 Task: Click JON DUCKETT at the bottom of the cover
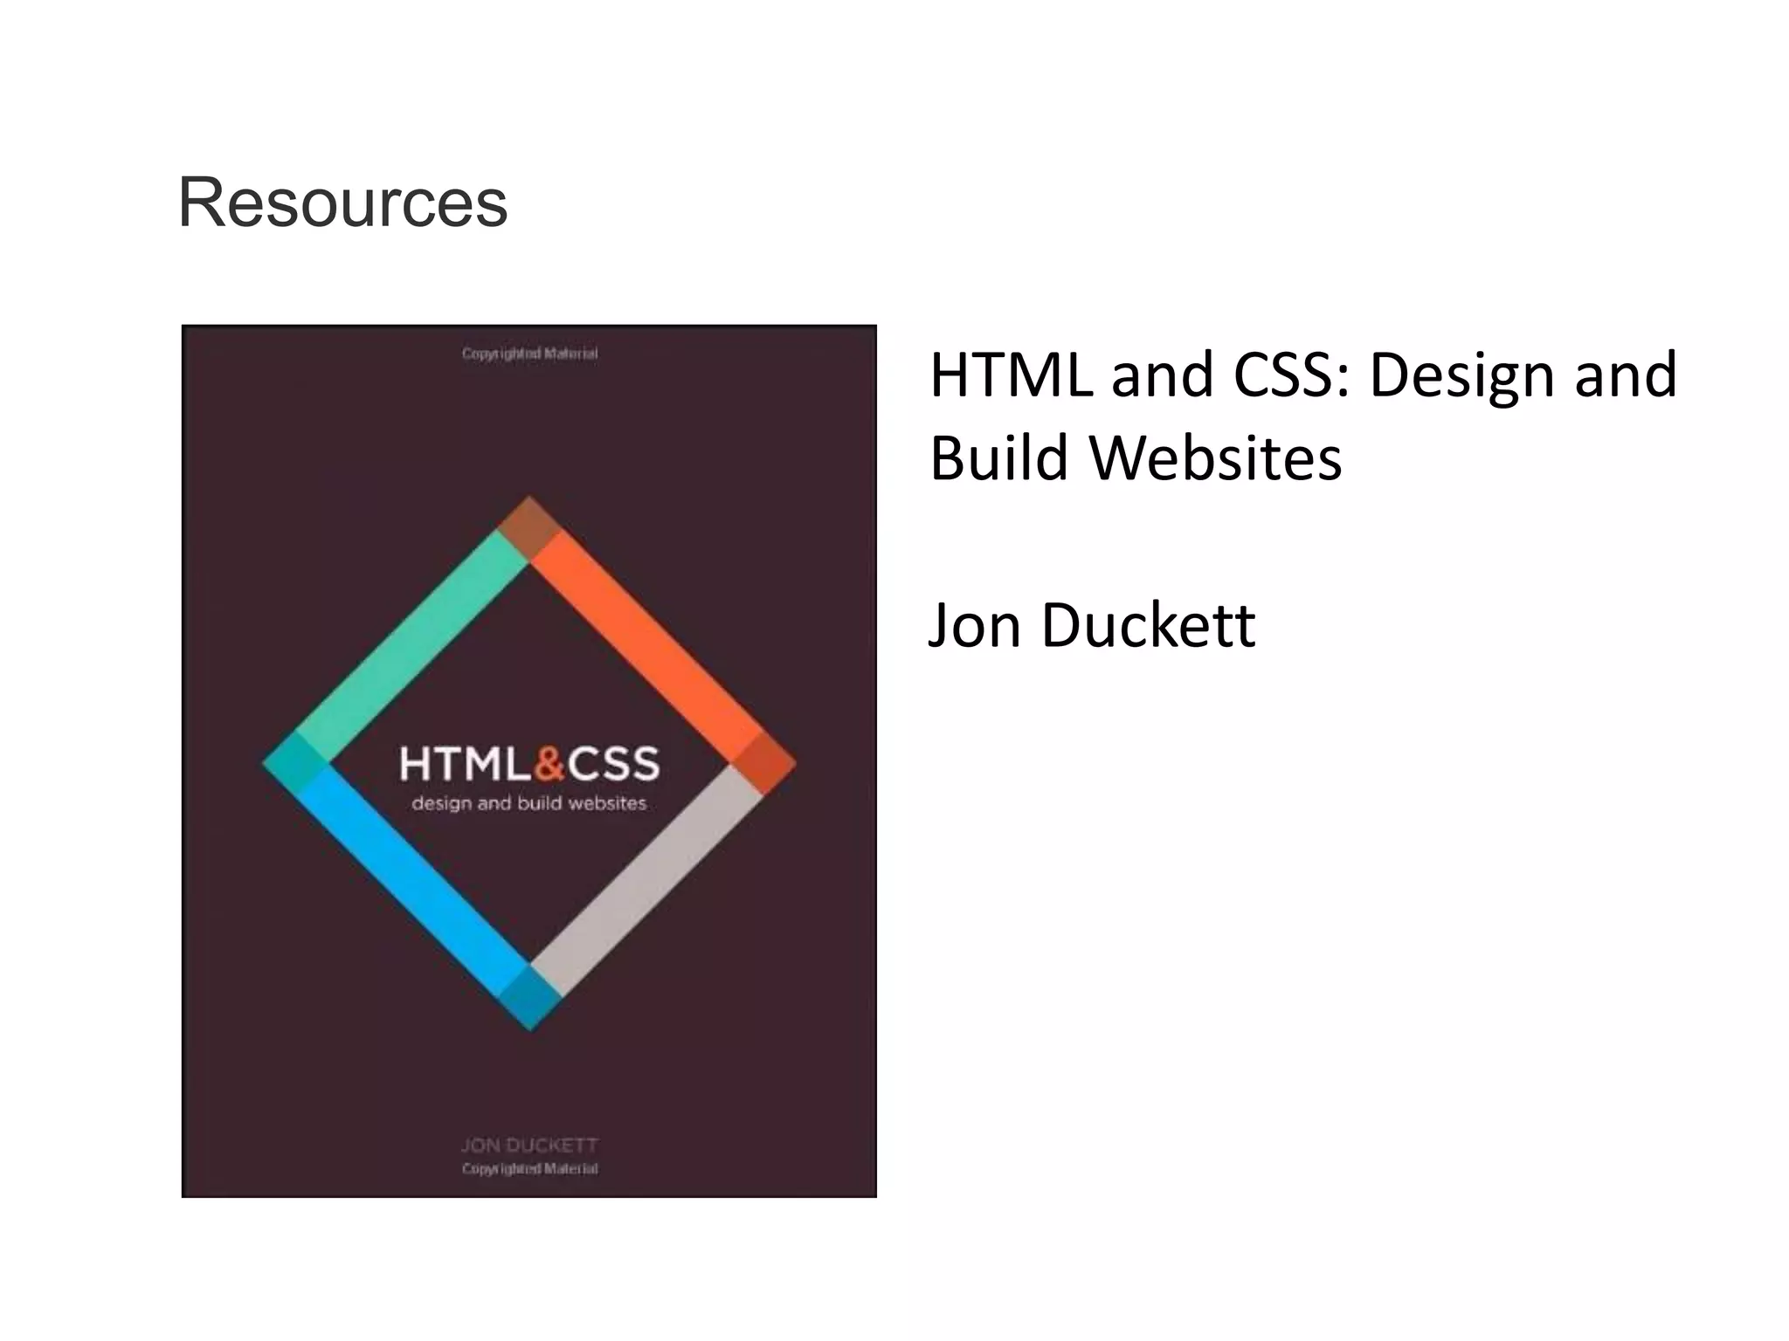(x=529, y=1145)
